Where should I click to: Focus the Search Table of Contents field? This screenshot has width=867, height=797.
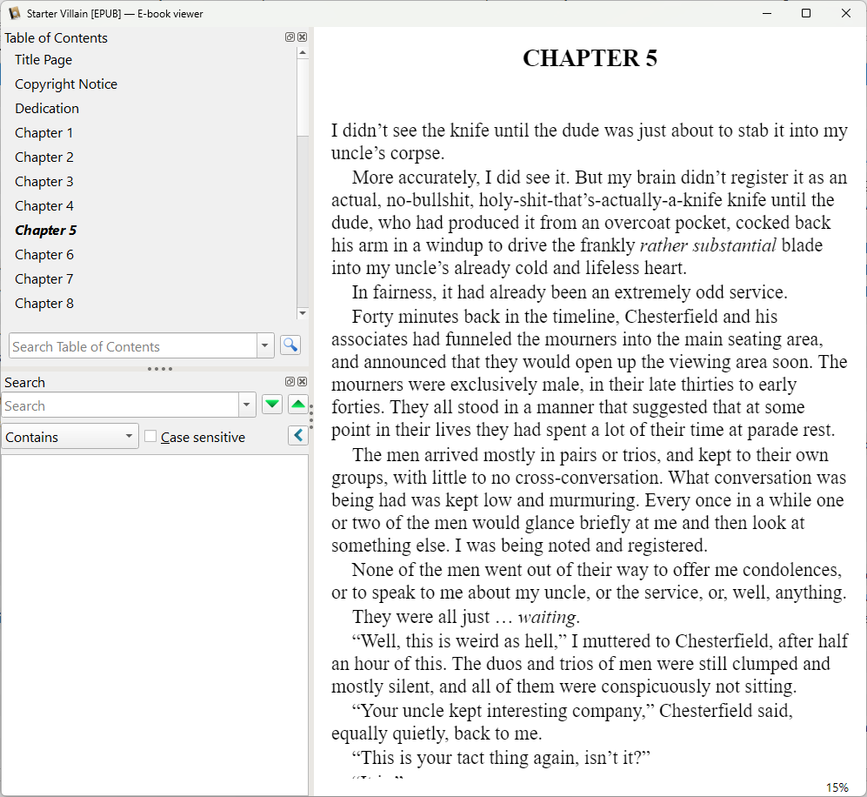point(133,345)
